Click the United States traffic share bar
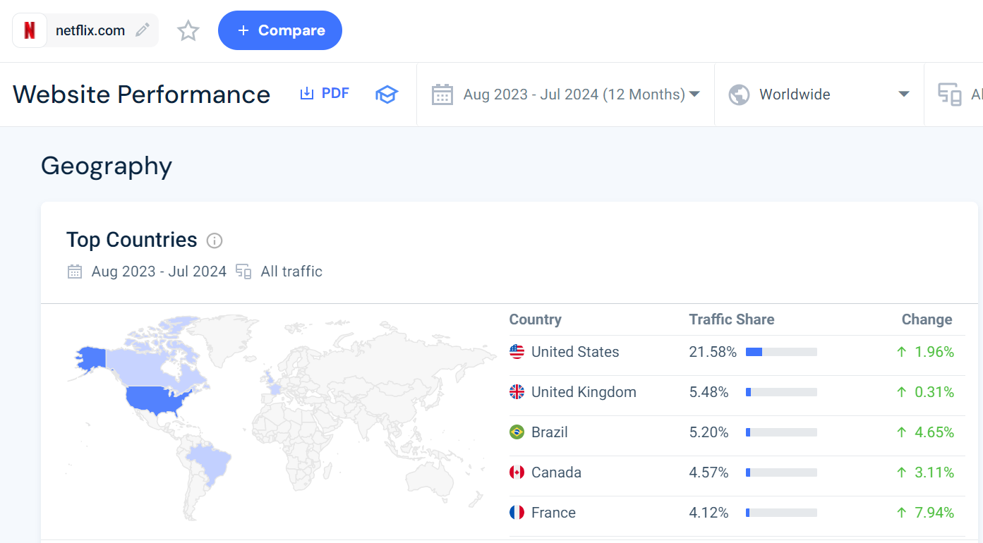This screenshot has width=983, height=543. (781, 352)
